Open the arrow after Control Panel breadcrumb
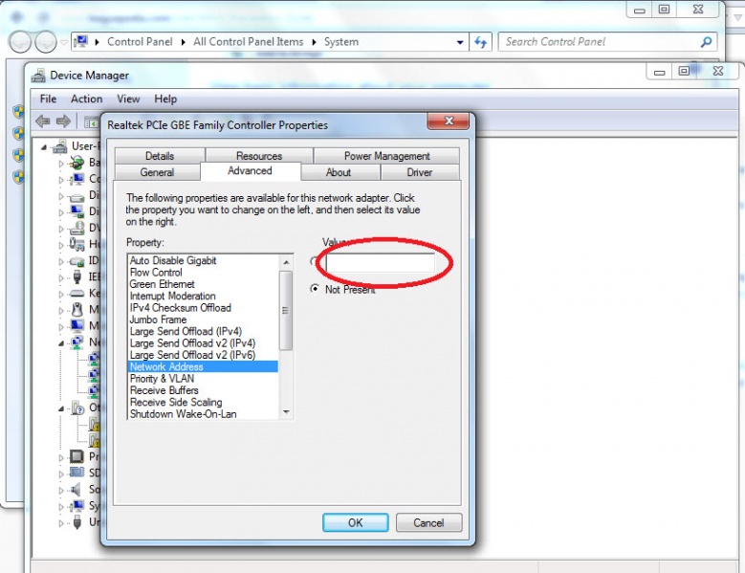Viewport: 745px width, 573px height. point(183,42)
